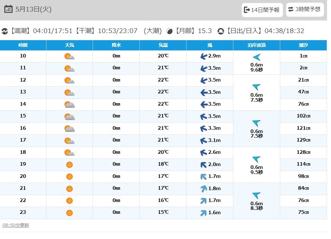Click the hour 22 time cell
The image size is (331, 239).
(23, 200)
